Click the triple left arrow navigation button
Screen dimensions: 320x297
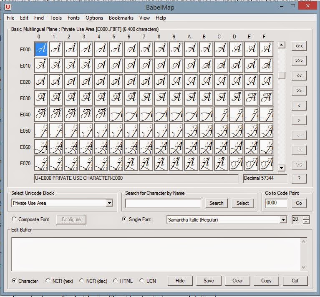299,46
